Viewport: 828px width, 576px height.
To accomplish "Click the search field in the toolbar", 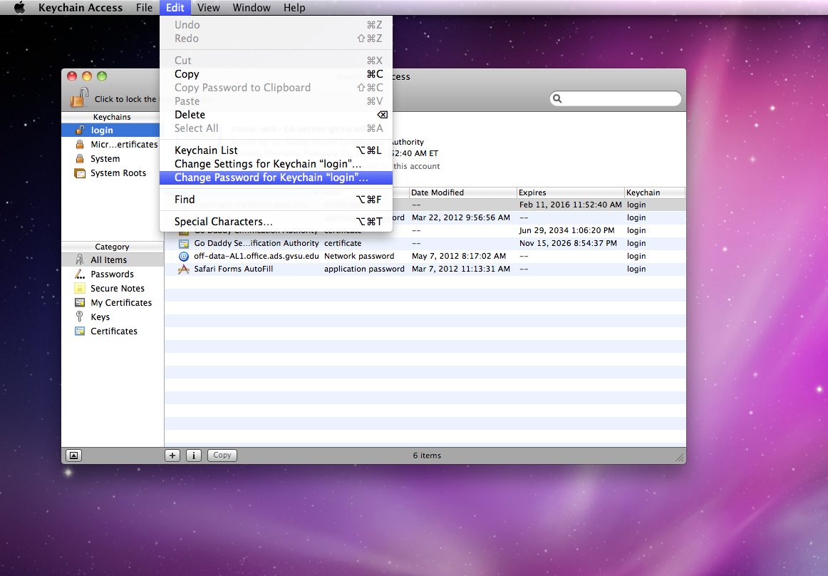I will (616, 98).
